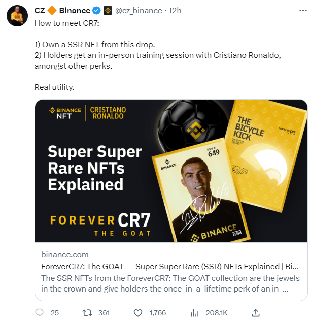Retweet this post via the retweet icon

tap(87, 313)
